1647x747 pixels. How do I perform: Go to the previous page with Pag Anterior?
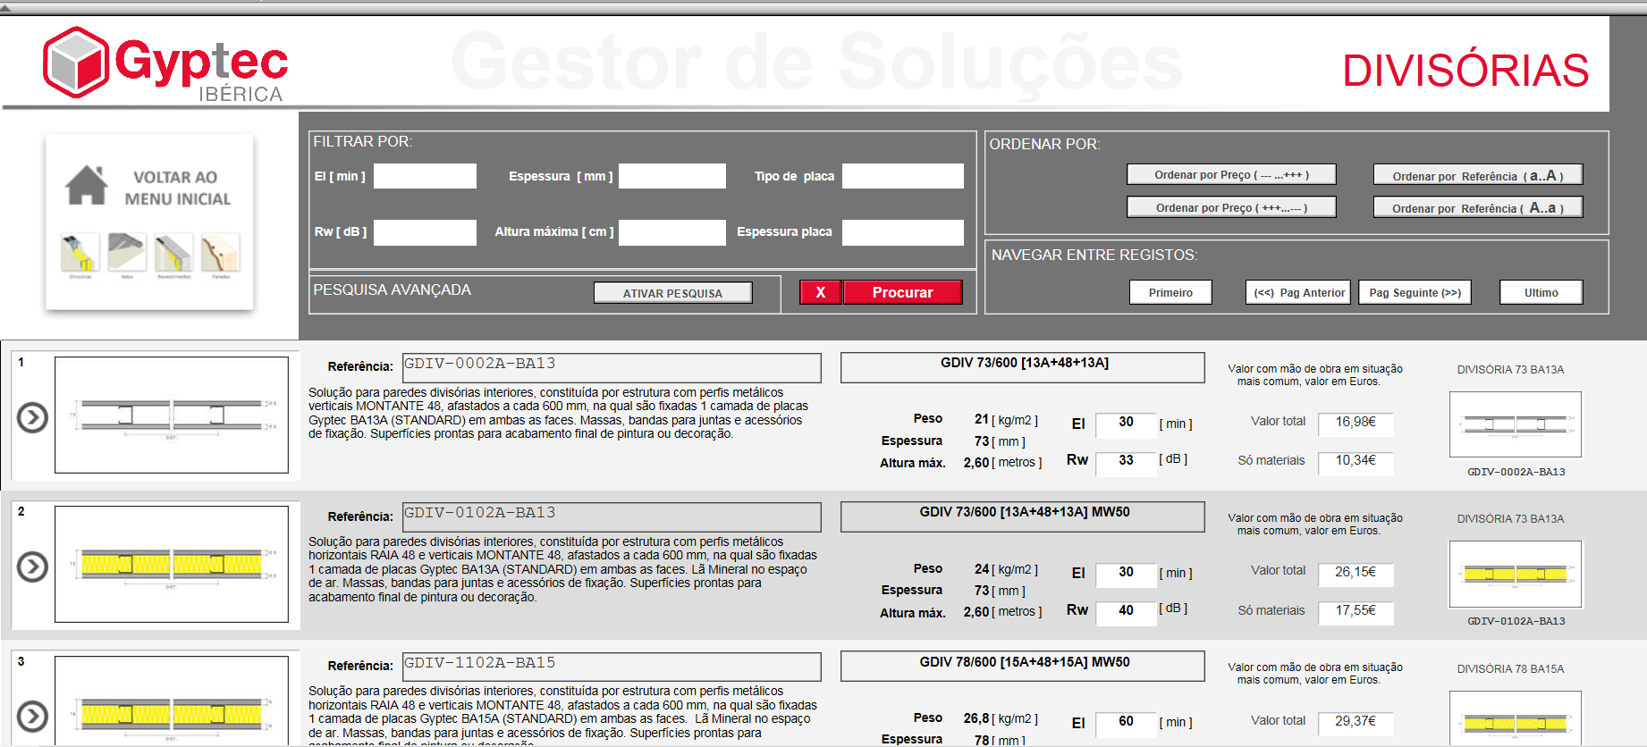1298,292
